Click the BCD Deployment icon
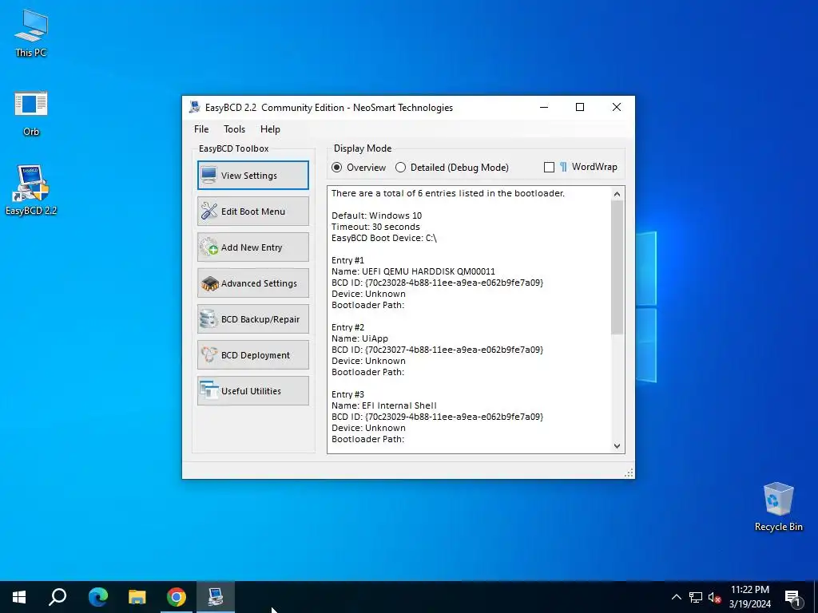The height and width of the screenshot is (613, 818). click(x=209, y=355)
